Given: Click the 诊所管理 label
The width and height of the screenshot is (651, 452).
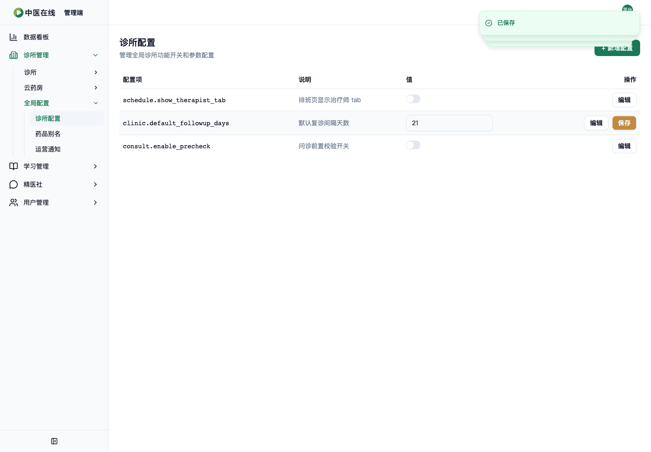Looking at the screenshot, I should coord(36,55).
